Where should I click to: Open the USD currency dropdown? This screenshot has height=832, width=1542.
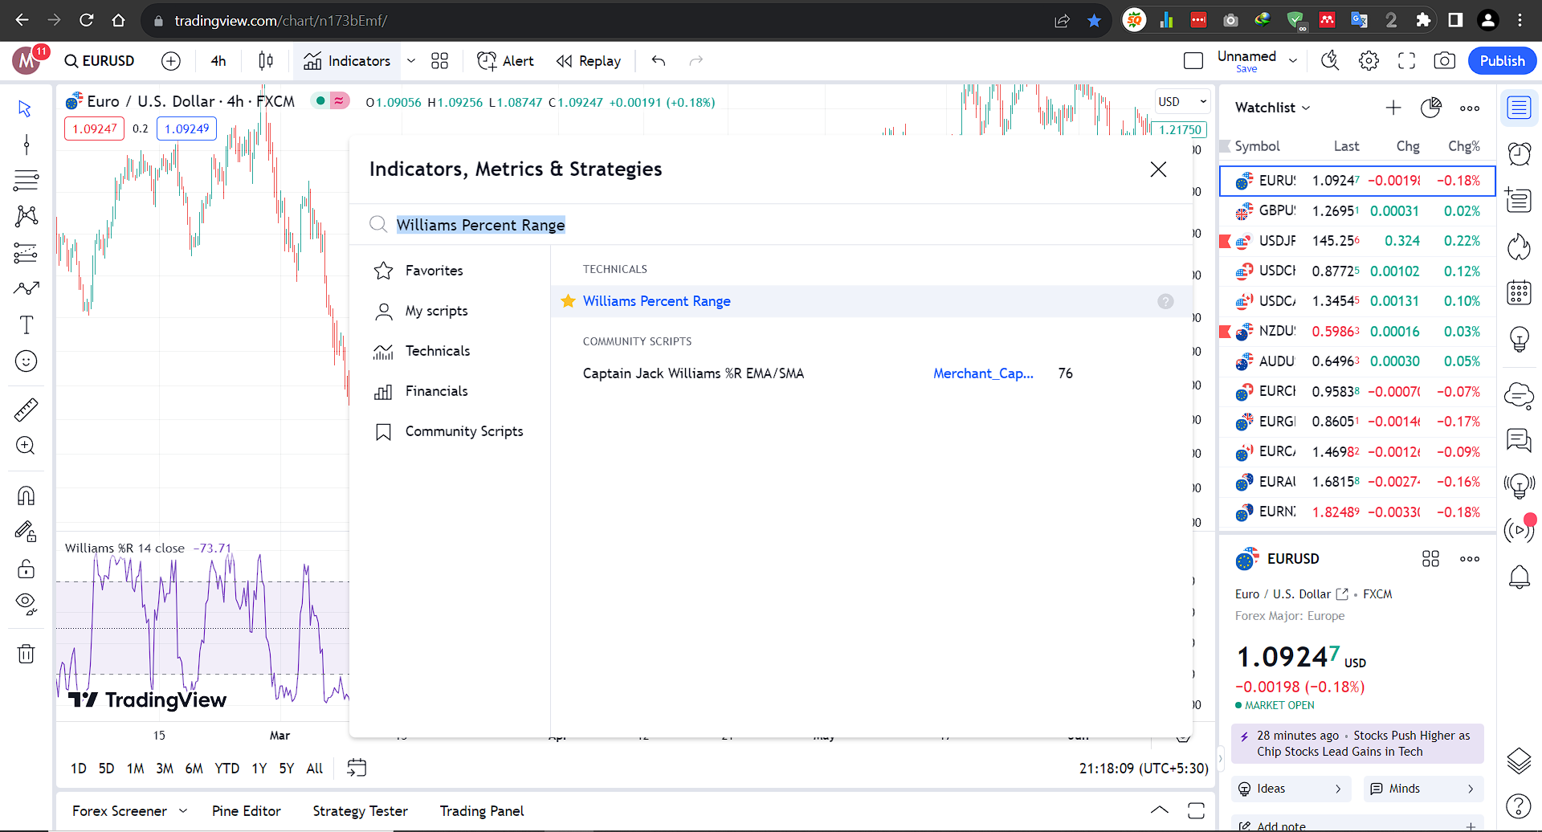(x=1182, y=101)
